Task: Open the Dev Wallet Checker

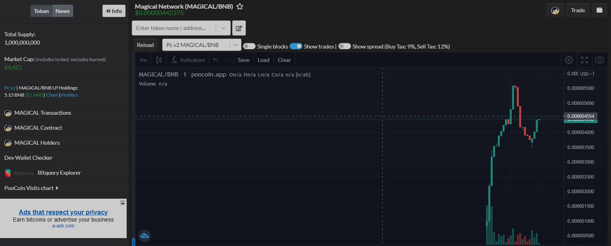Action: [x=29, y=158]
